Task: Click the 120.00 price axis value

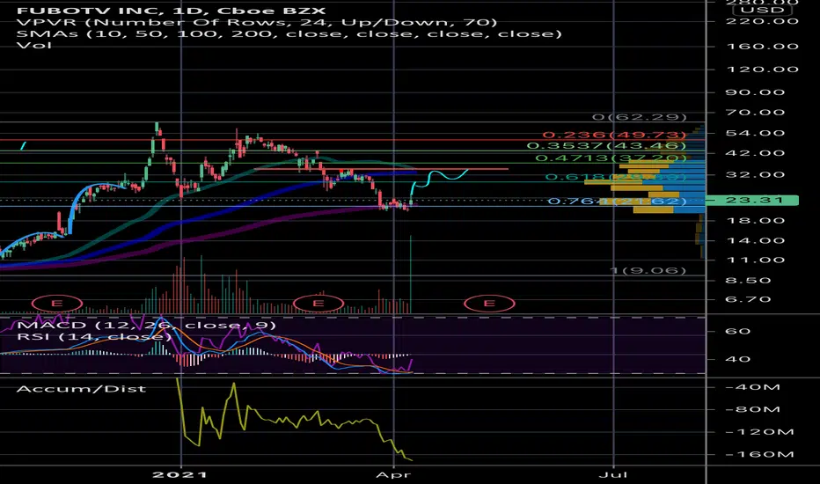Action: 763,69
